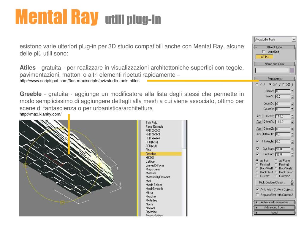The image size is (304, 228).
Task: Select the RoofTiles2 radio option
Action: click(276, 172)
